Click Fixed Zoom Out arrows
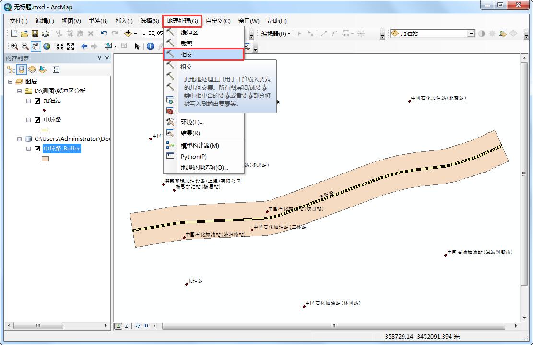Screen dimensions: 533x345 point(71,46)
